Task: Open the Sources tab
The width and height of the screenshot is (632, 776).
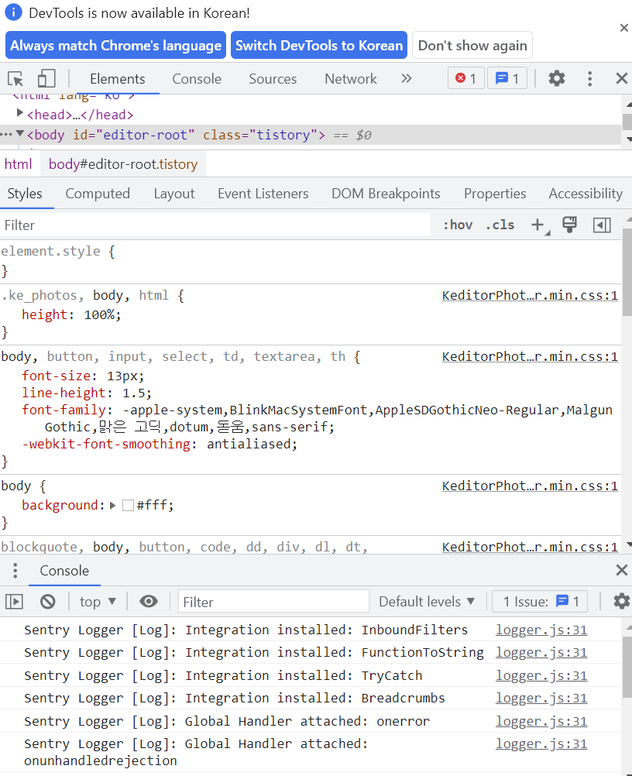Action: click(273, 79)
